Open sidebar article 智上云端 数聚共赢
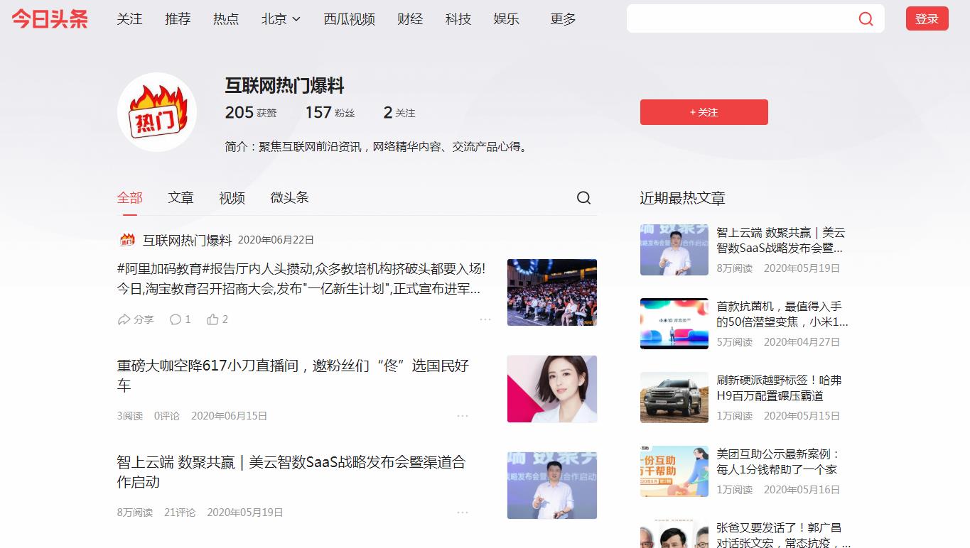Viewport: 970px width, 548px height. pos(781,241)
